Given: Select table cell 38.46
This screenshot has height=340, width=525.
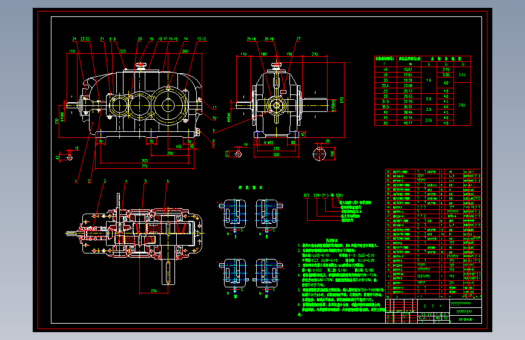Looking at the screenshot, I should 408,113.
